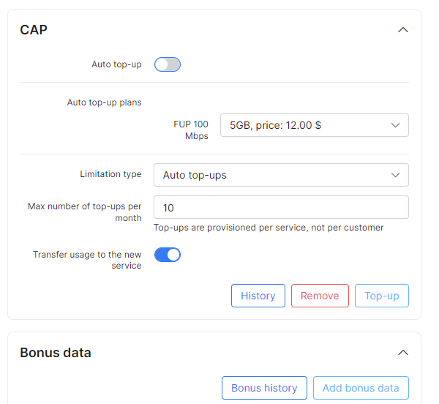Viewport: 439px width, 404px height.
Task: Disable Transfer usage to the new service
Action: [x=168, y=255]
